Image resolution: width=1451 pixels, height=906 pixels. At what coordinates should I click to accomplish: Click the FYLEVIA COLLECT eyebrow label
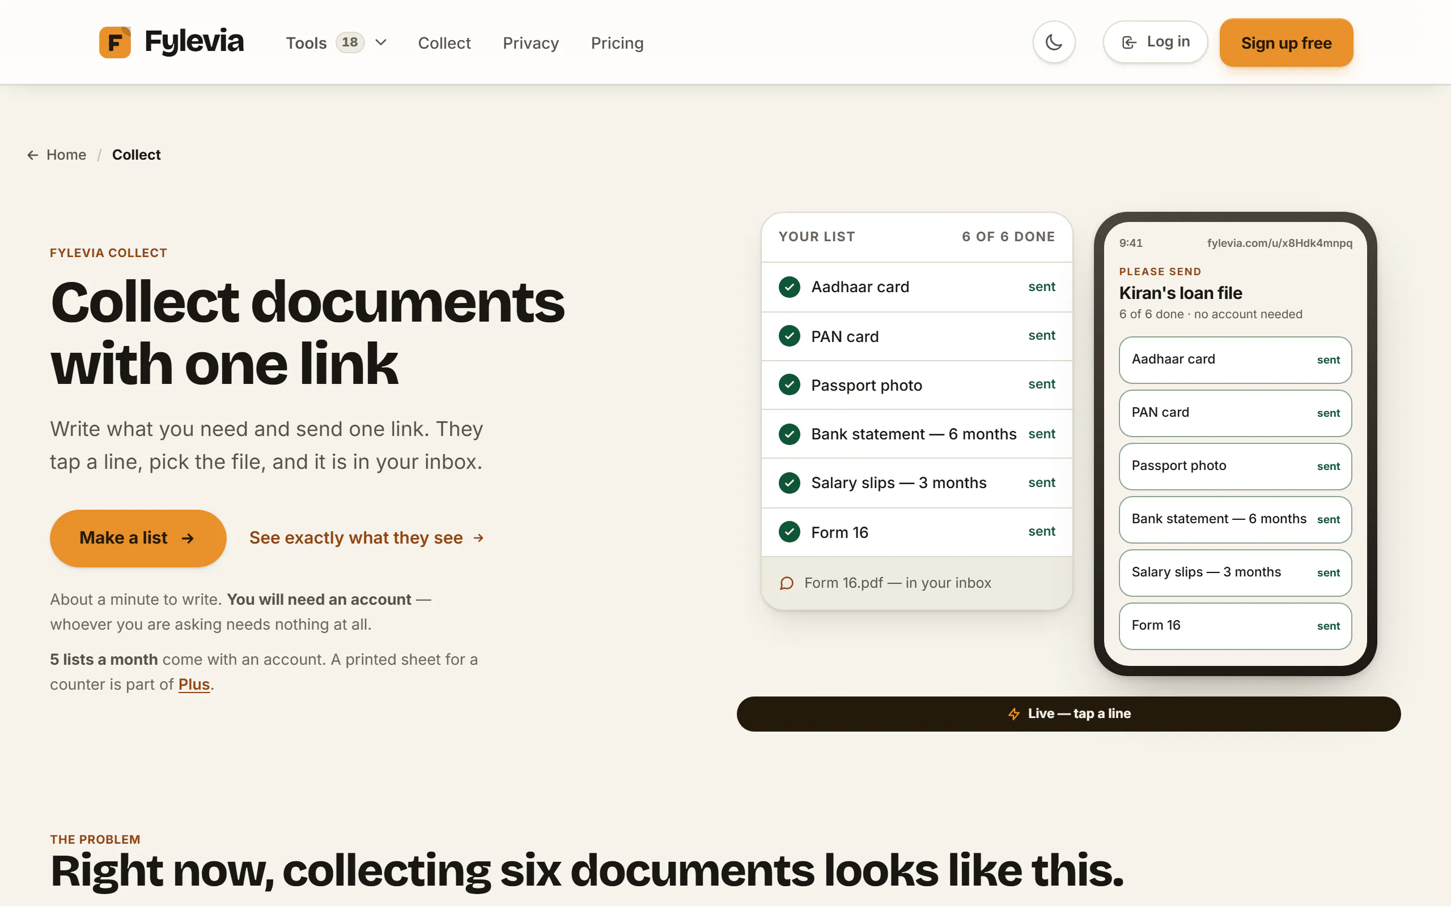click(108, 253)
